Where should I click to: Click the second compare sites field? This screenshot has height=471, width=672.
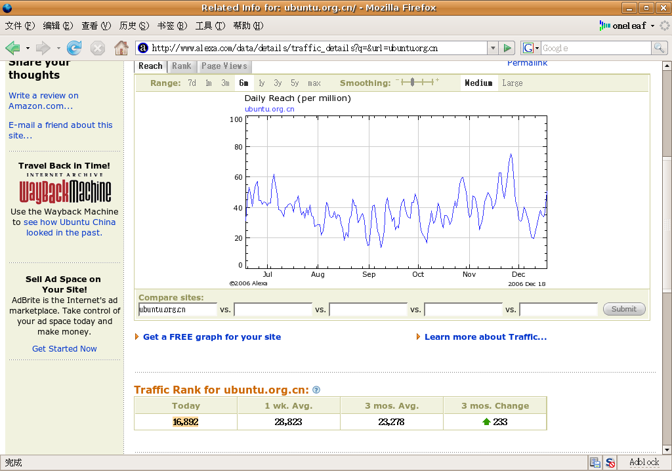(x=273, y=309)
